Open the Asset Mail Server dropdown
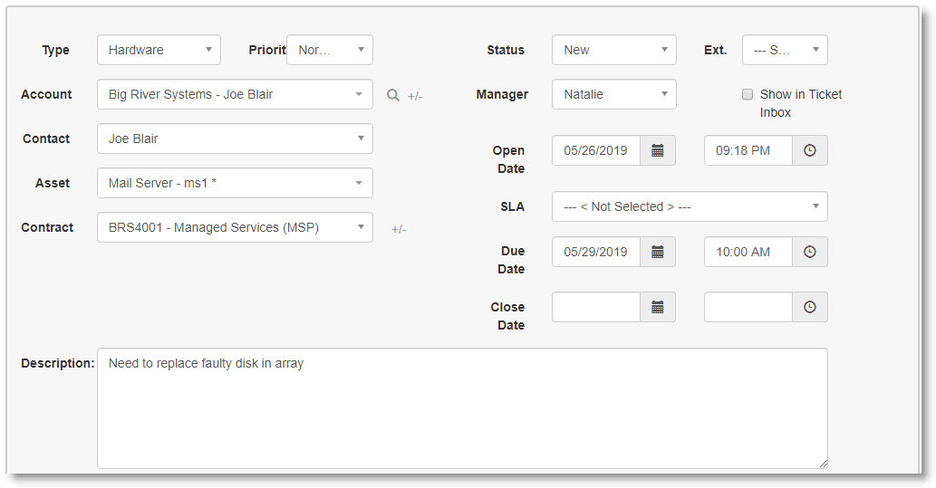 pos(235,183)
